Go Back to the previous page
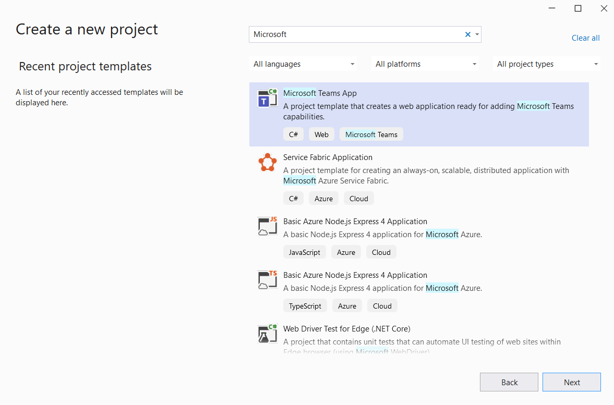Image resolution: width=614 pixels, height=405 pixels. [x=509, y=382]
